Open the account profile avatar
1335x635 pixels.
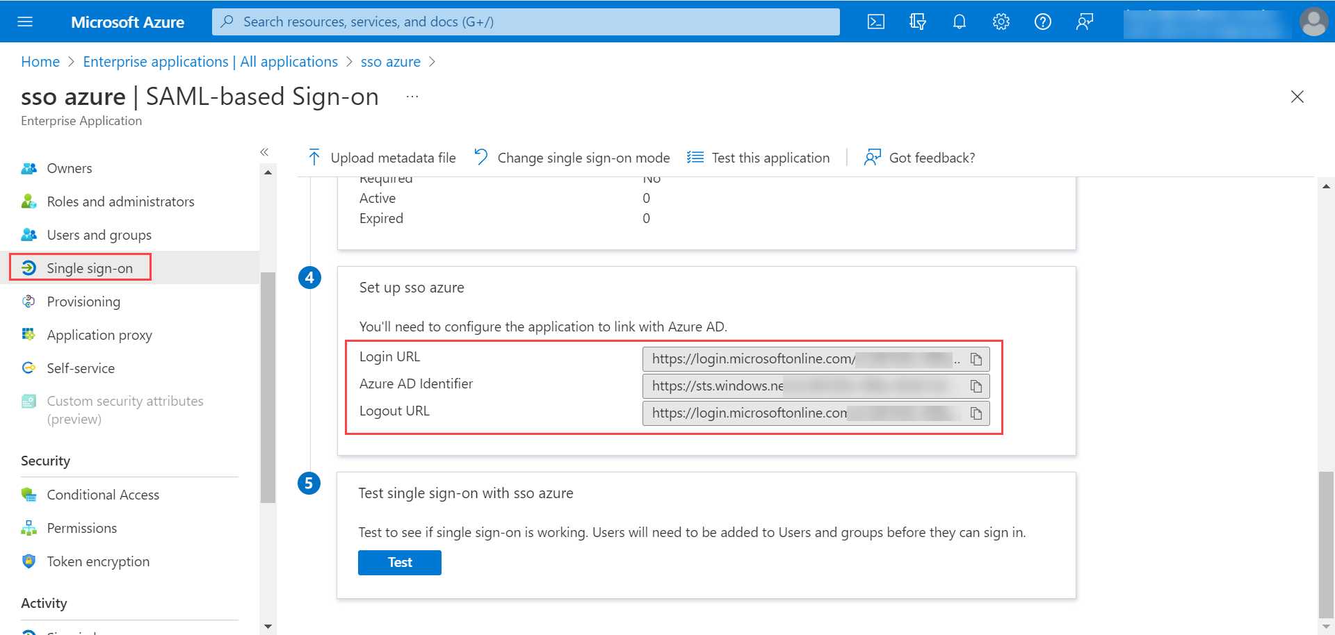point(1314,22)
